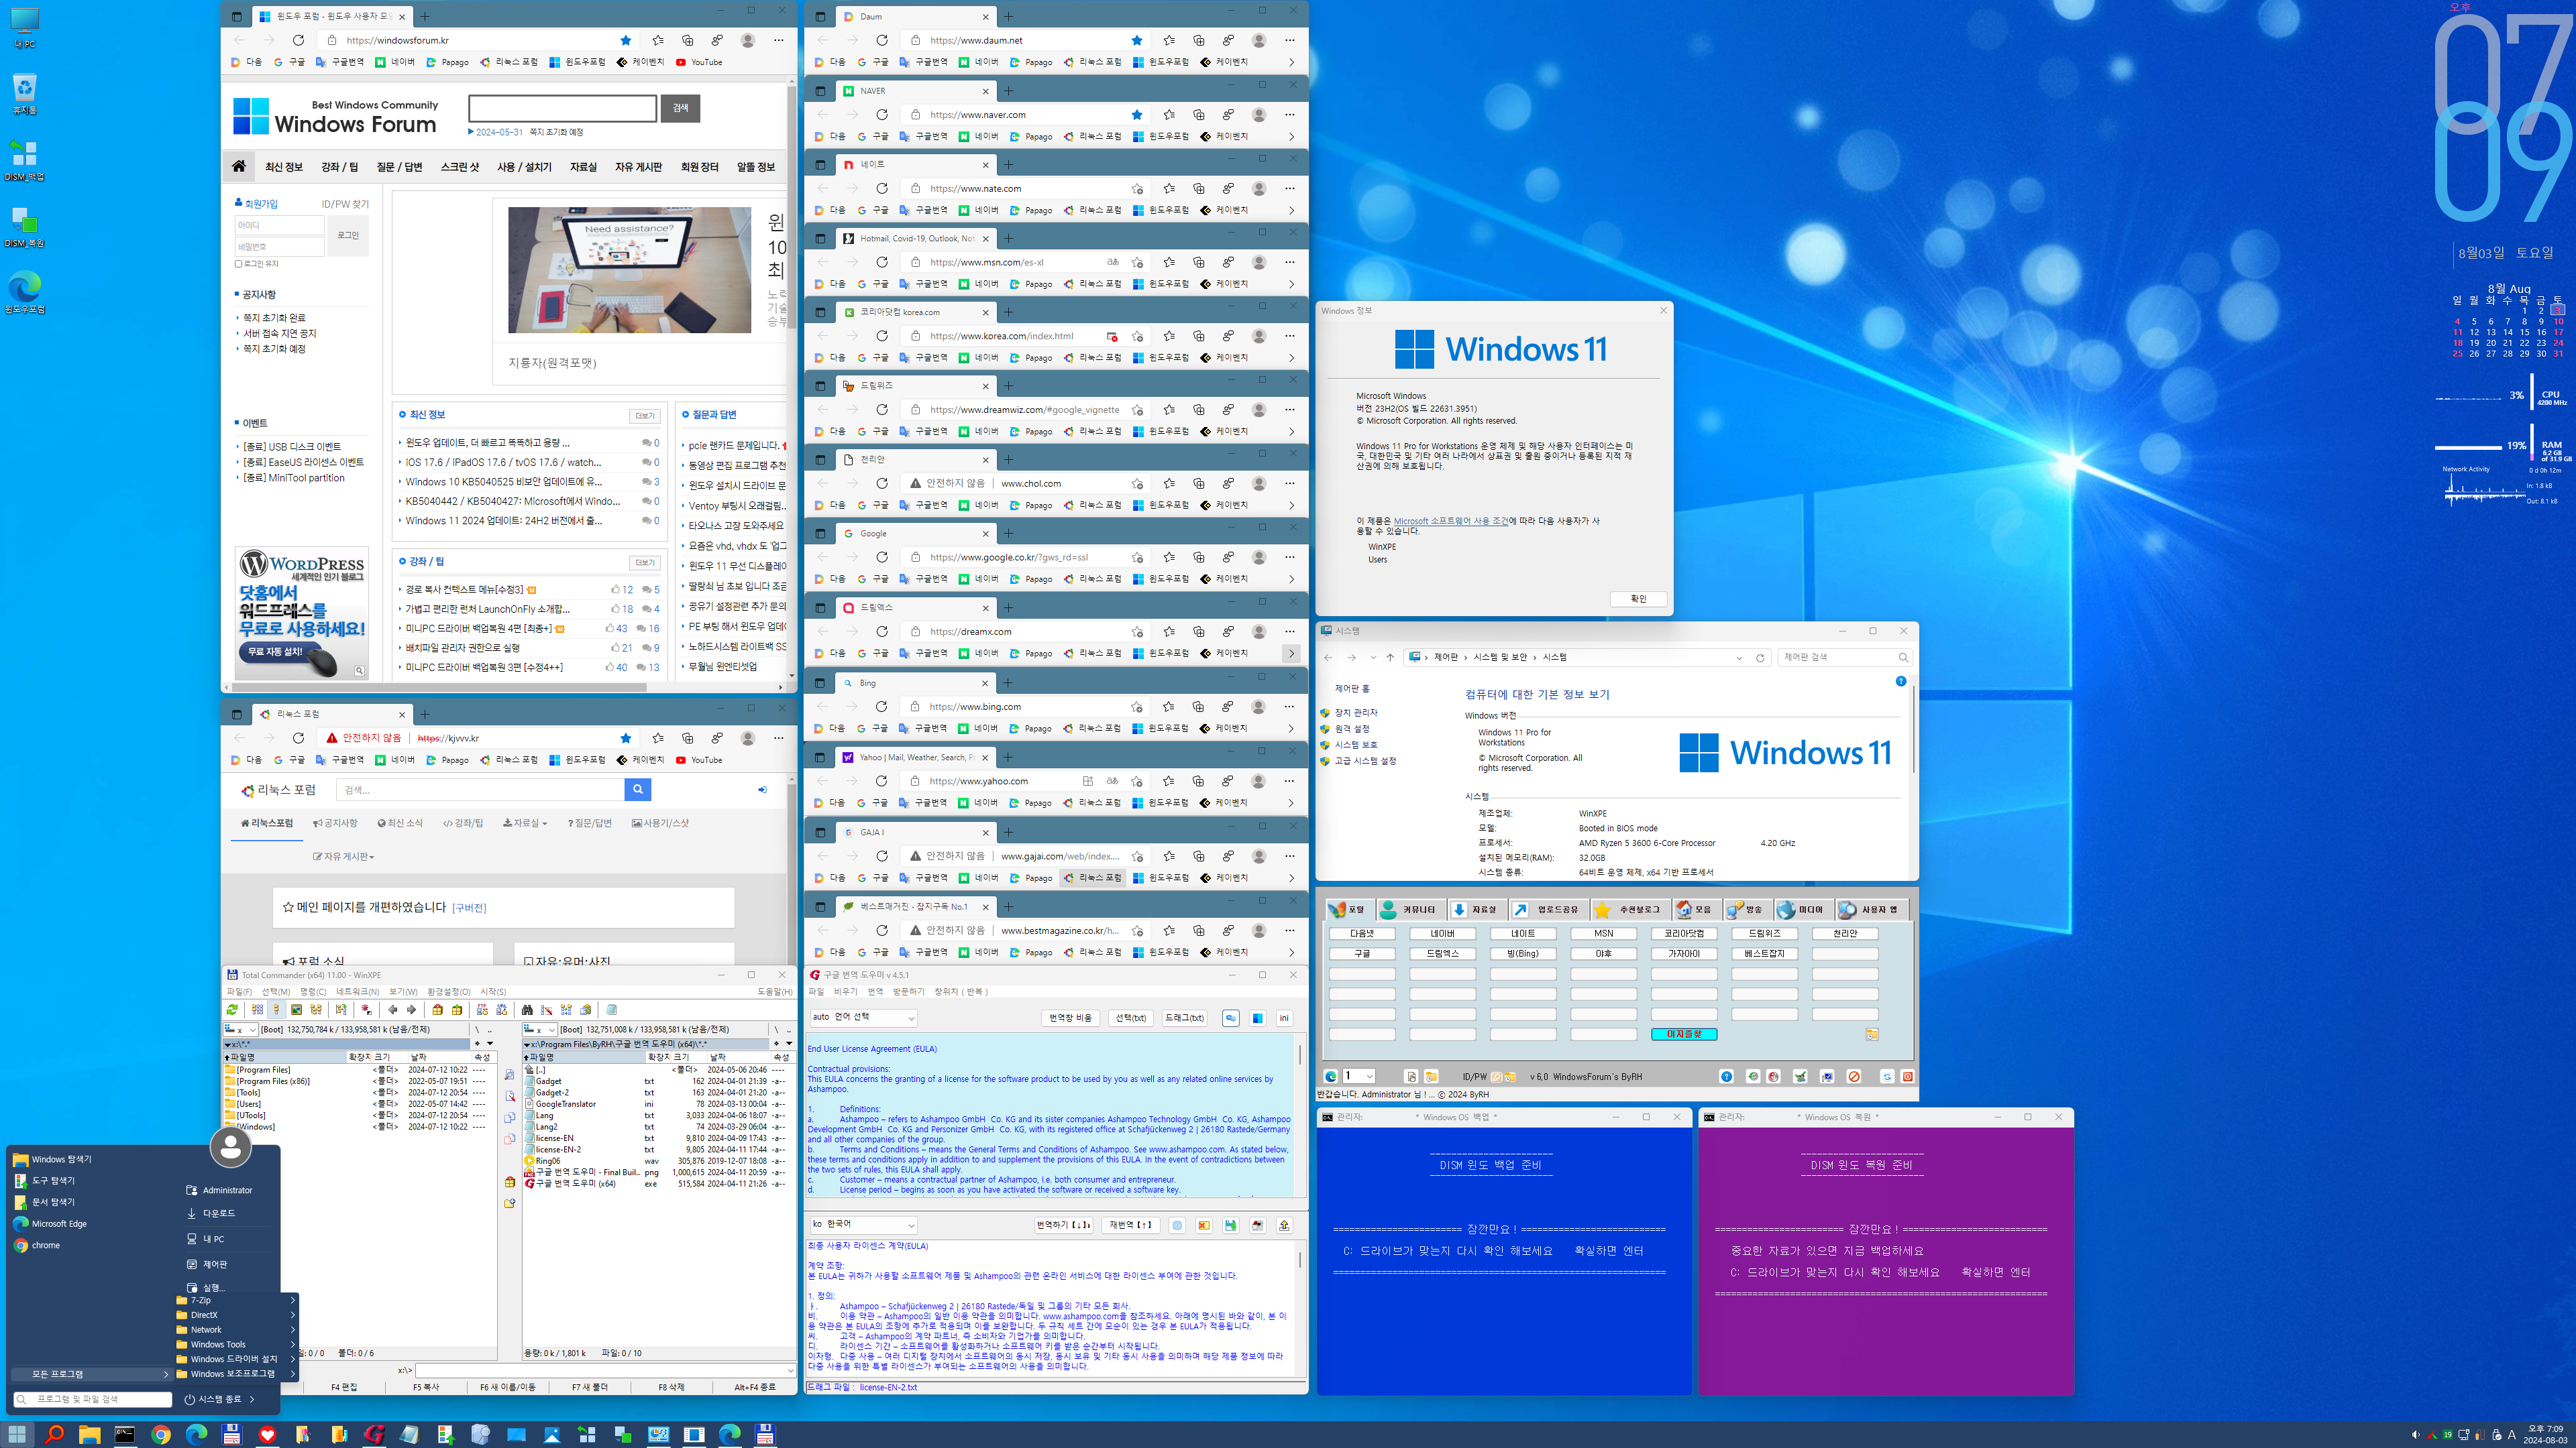
Task: Click blue help question icon in launcher bar
Action: click(1726, 1076)
